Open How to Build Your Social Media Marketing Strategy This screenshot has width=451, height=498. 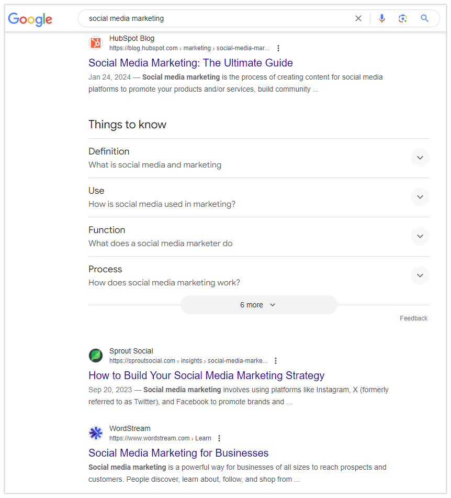(x=206, y=375)
